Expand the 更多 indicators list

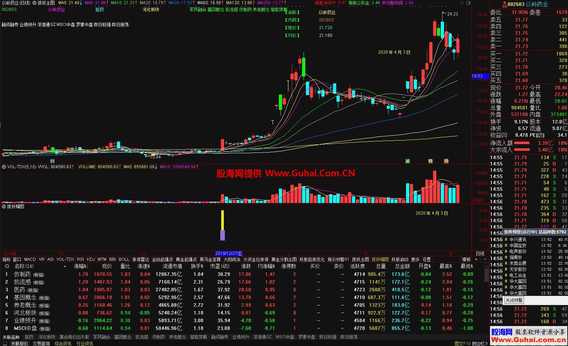[x=415, y=259]
